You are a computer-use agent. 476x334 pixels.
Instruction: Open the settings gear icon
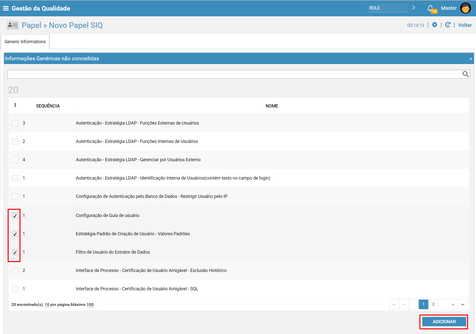point(435,25)
